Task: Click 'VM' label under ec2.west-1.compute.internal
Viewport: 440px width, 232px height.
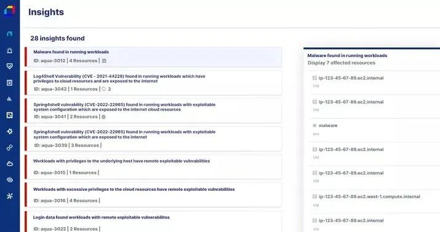Action: point(316,206)
